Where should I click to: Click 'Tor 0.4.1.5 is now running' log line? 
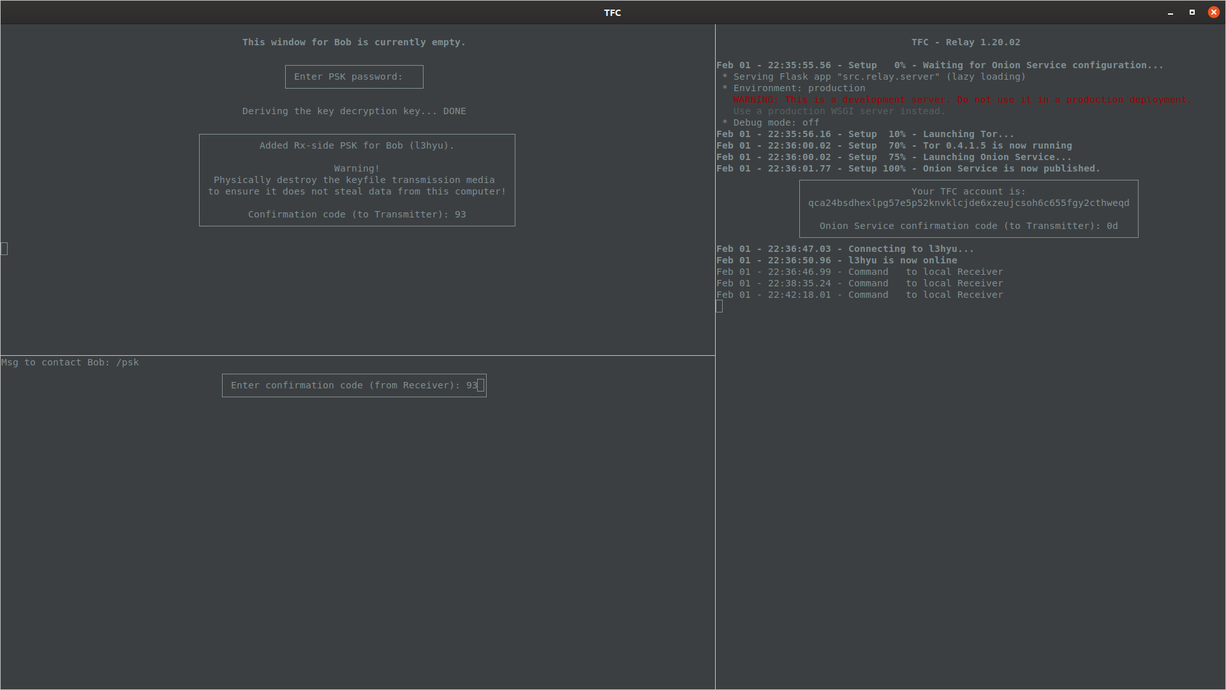pyautogui.click(x=894, y=145)
